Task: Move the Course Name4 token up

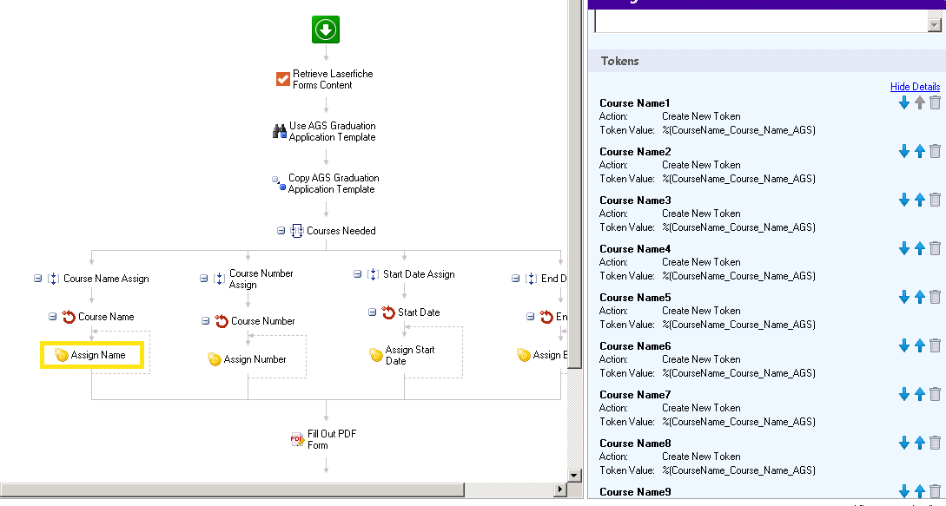Action: [919, 248]
